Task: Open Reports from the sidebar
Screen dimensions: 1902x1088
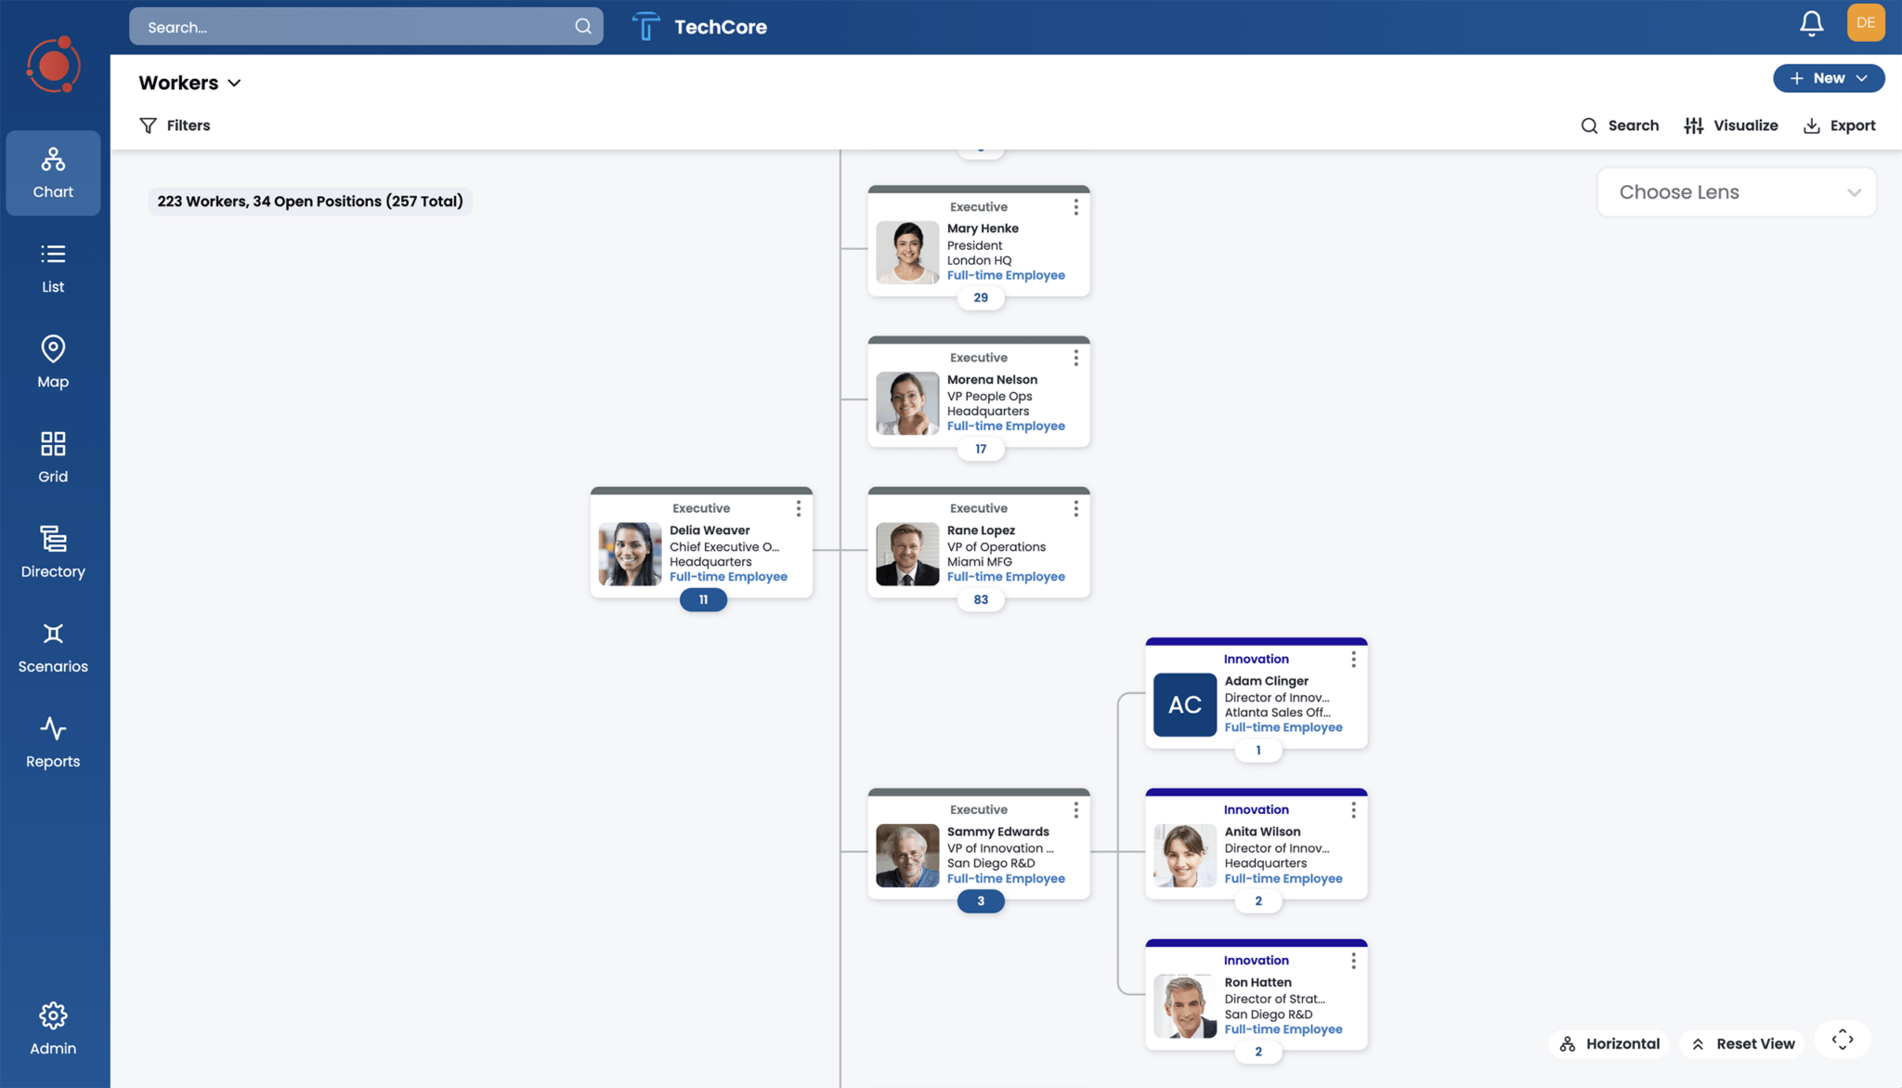Action: pos(53,742)
